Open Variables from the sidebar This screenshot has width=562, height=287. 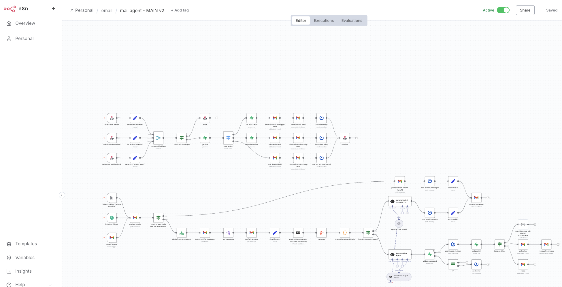24,257
